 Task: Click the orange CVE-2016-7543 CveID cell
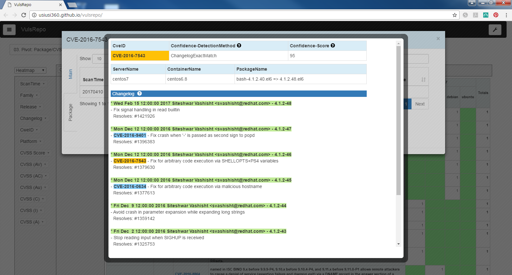point(140,56)
